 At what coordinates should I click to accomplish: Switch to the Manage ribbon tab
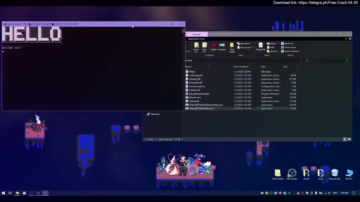point(197,34)
